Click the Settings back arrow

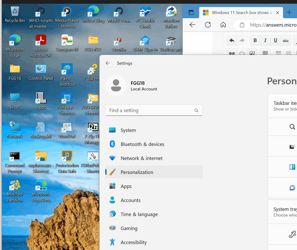[x=108, y=63]
